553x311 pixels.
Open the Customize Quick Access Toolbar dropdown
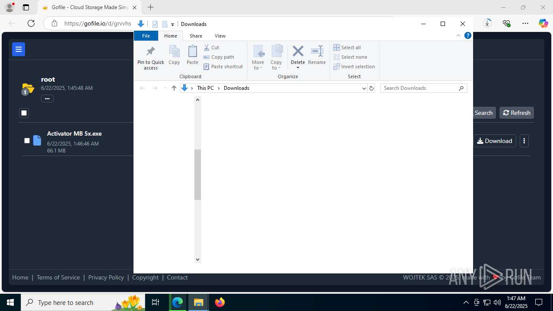point(172,24)
